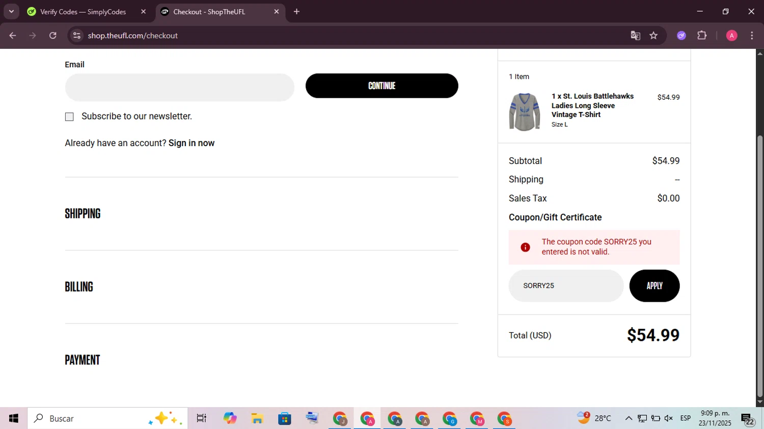Click the Total $54.99 amount
Screen dimensions: 764x429
(x=653, y=335)
